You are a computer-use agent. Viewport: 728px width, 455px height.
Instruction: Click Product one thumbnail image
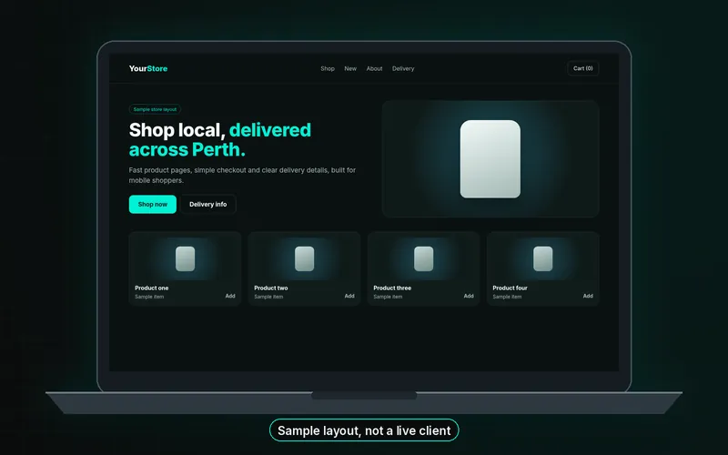185,258
